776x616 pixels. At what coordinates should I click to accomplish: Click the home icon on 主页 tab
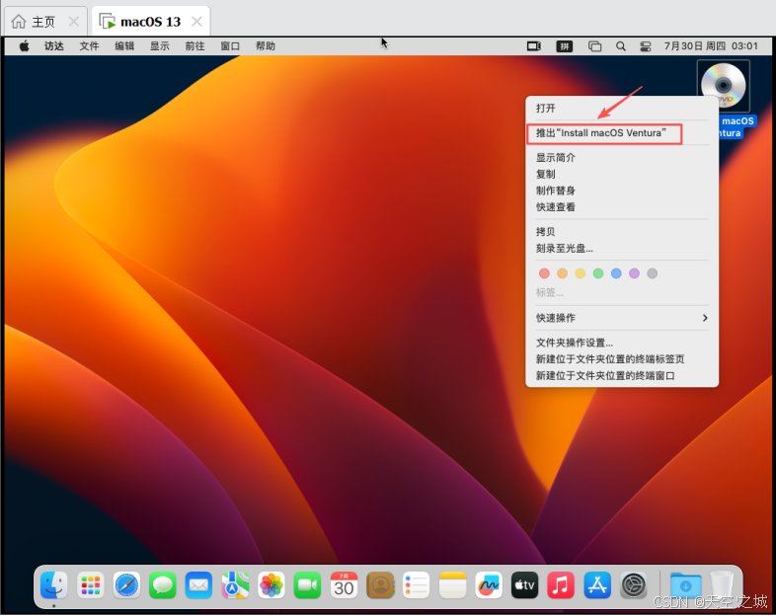click(x=19, y=22)
